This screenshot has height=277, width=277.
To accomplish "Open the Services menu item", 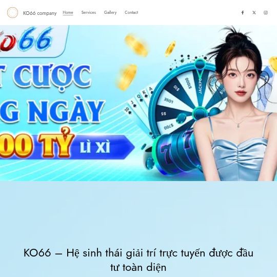I will pyautogui.click(x=89, y=12).
